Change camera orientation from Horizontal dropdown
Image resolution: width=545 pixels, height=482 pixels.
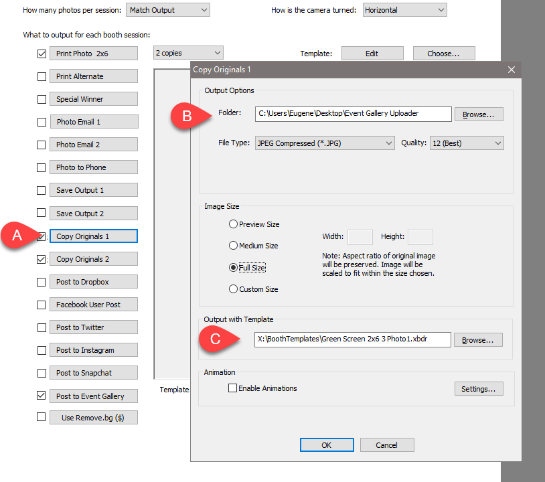coord(404,10)
